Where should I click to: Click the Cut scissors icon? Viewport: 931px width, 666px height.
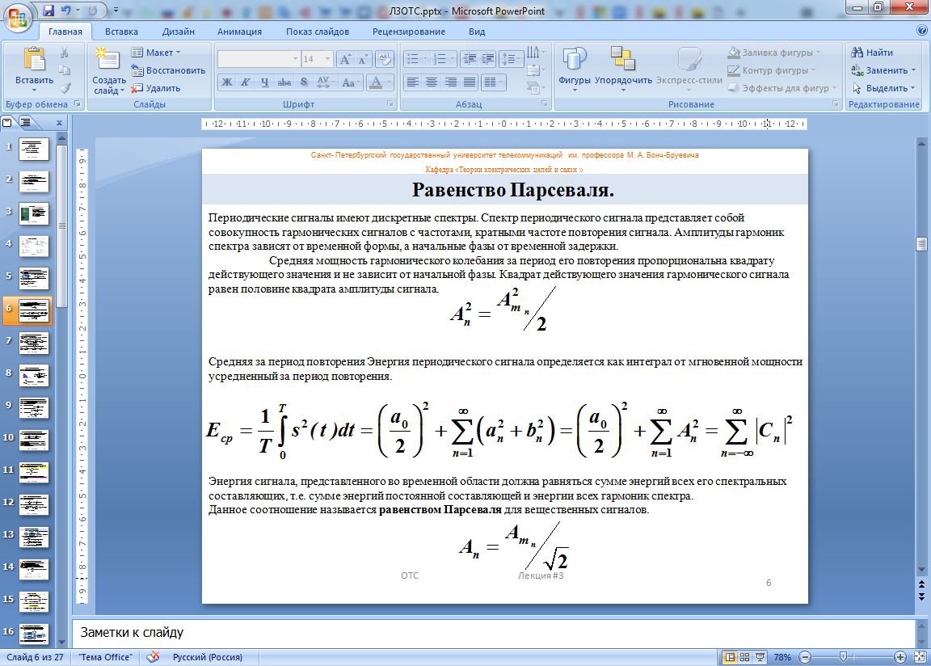65,53
